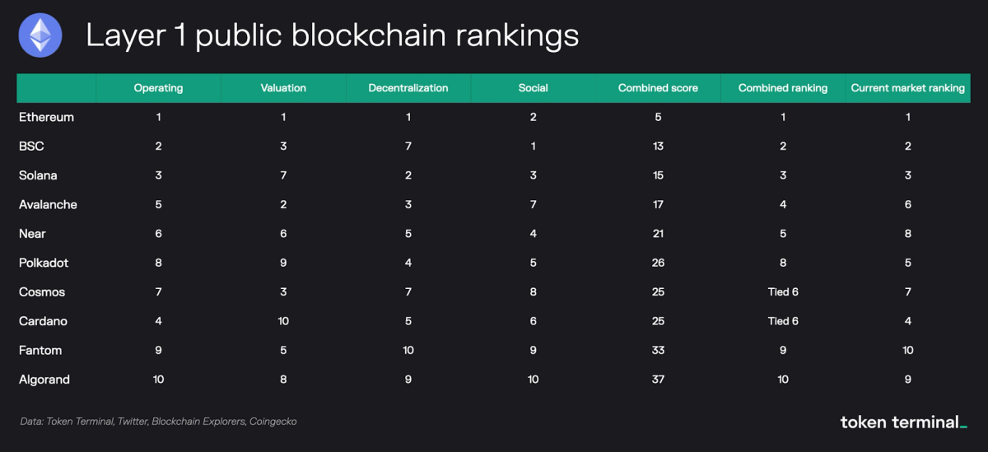Click the Solana row label
The width and height of the screenshot is (988, 452).
tap(38, 175)
